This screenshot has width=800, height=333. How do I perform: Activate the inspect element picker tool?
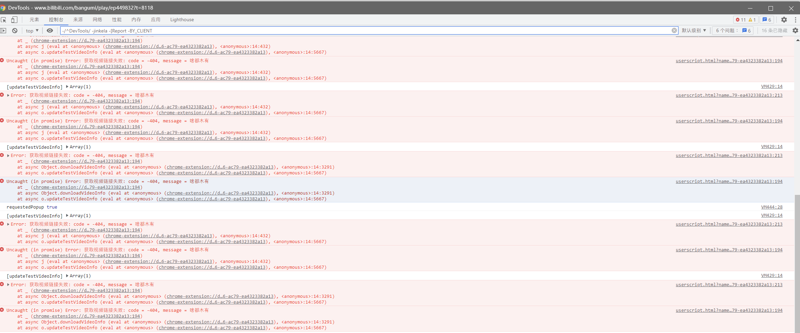4,19
